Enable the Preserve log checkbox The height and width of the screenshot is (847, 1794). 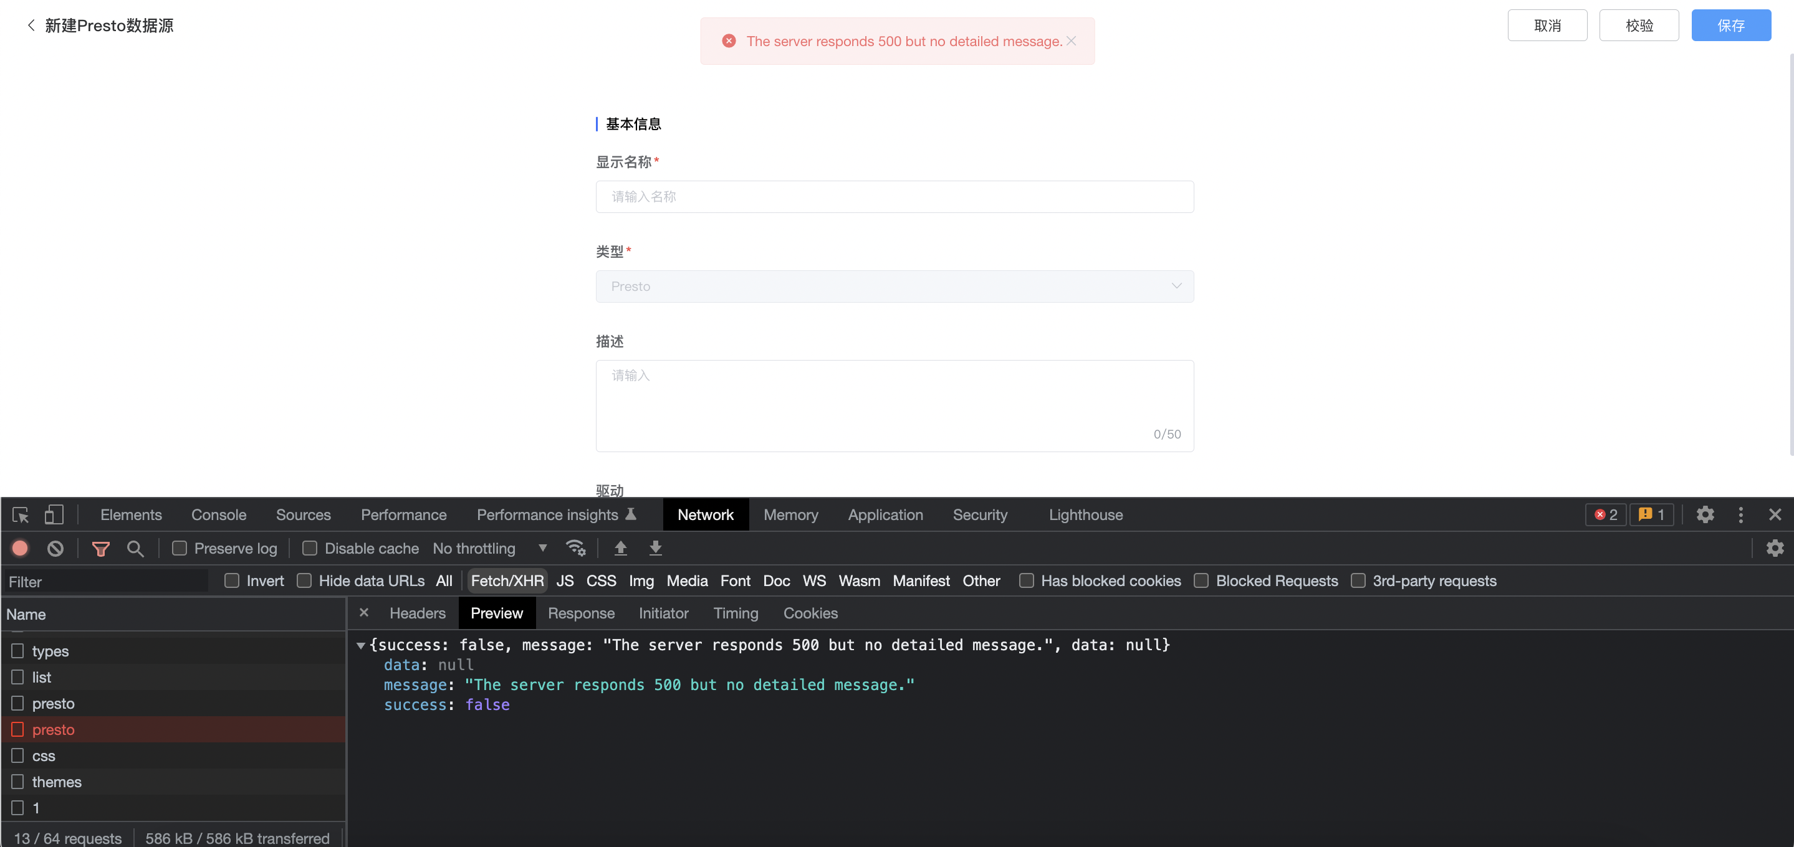click(x=180, y=549)
